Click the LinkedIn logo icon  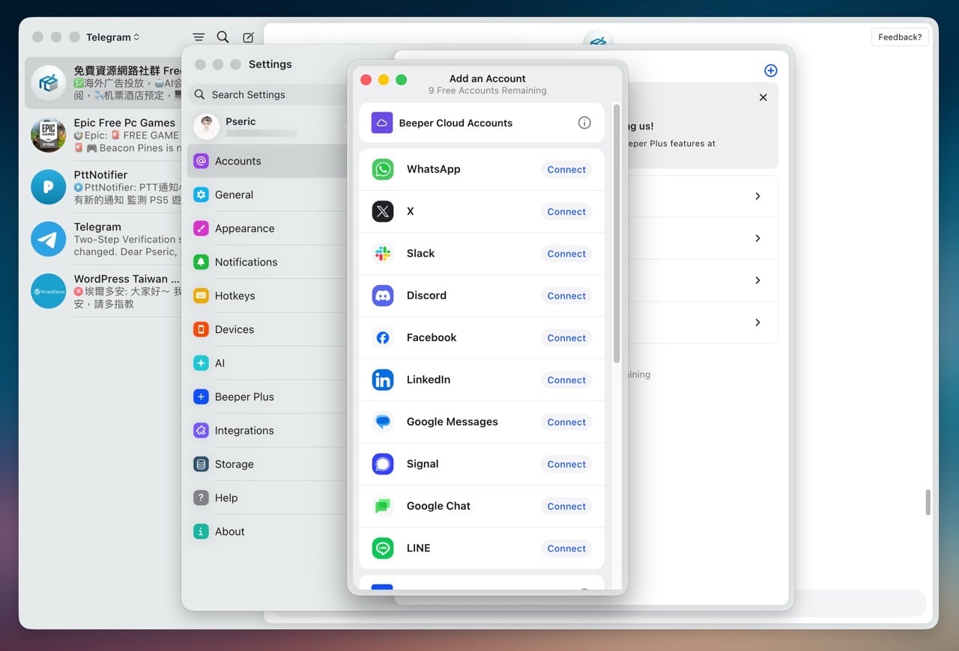pyautogui.click(x=383, y=379)
